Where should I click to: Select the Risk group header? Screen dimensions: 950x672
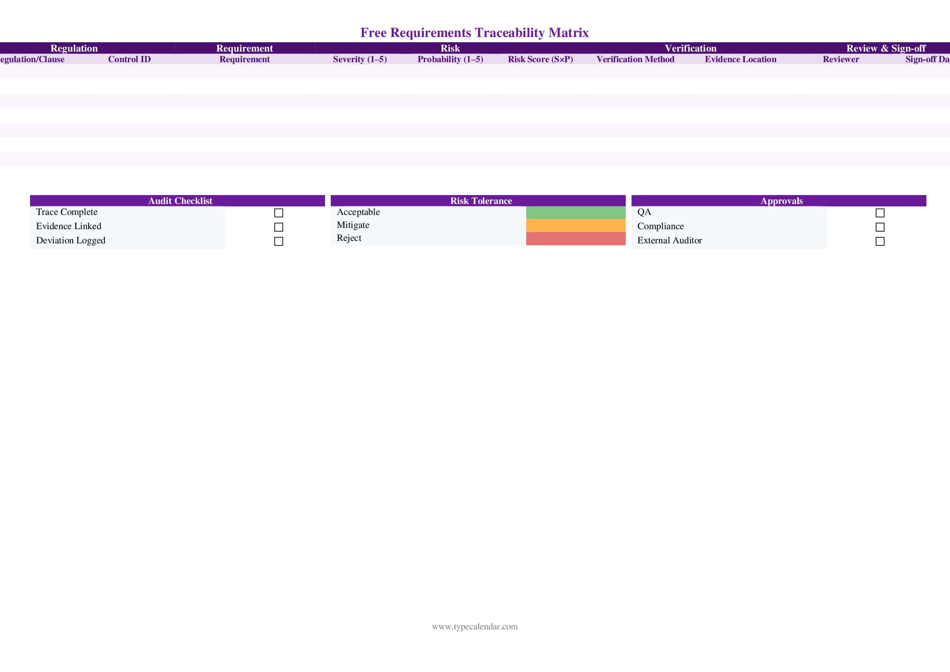click(450, 48)
